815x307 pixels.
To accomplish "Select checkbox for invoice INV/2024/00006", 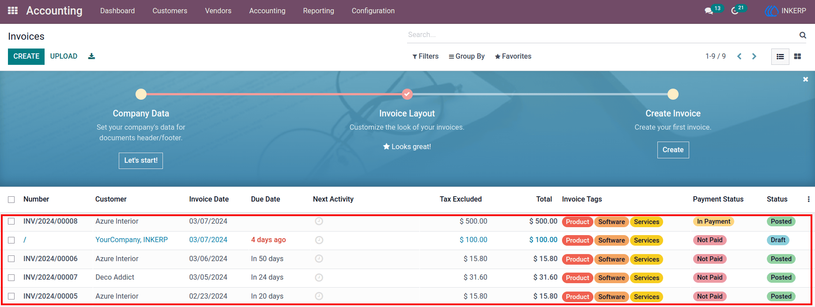I will [11, 259].
